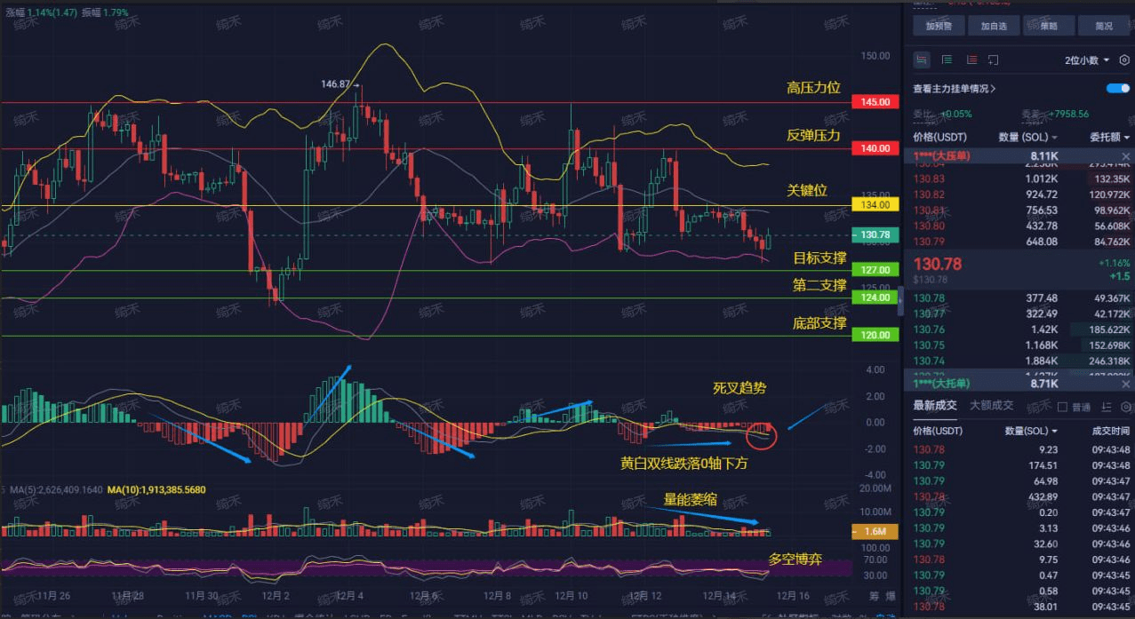The width and height of the screenshot is (1135, 619).
Task: Click the 价格(USDT) order book column header
Action: click(x=939, y=138)
